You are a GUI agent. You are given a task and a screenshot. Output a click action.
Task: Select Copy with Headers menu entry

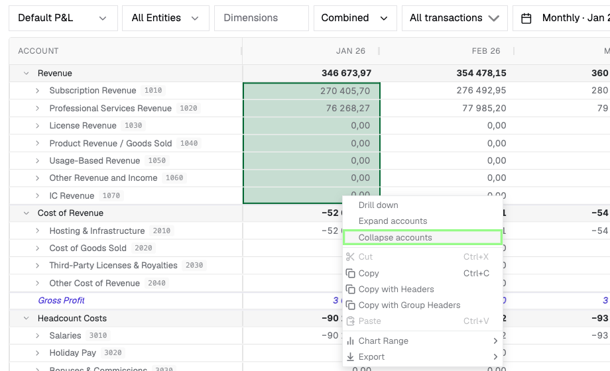pyautogui.click(x=422, y=290)
